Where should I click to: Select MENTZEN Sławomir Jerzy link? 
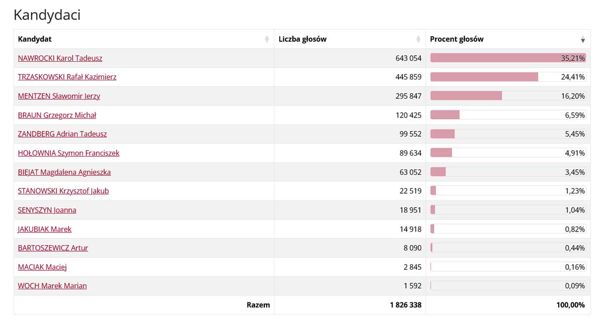pos(59,96)
